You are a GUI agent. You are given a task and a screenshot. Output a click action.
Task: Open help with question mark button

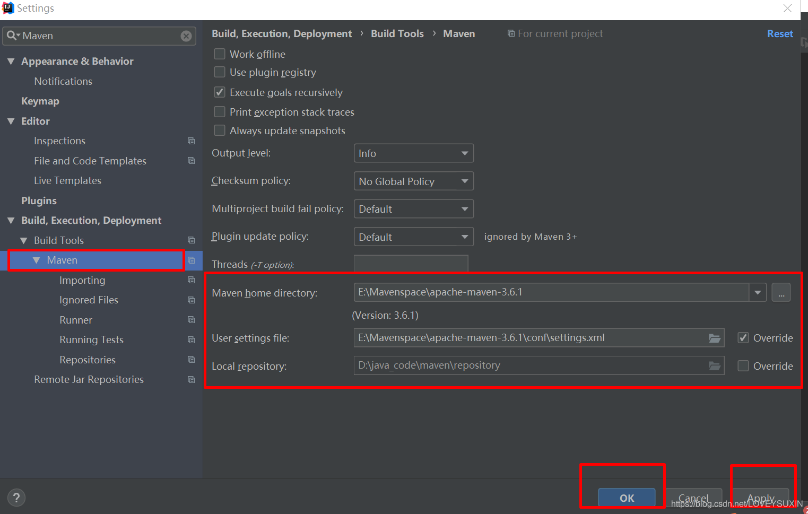[16, 498]
